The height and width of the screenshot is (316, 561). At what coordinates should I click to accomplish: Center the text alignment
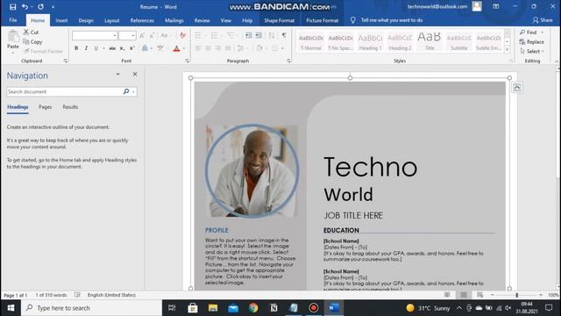coord(208,48)
